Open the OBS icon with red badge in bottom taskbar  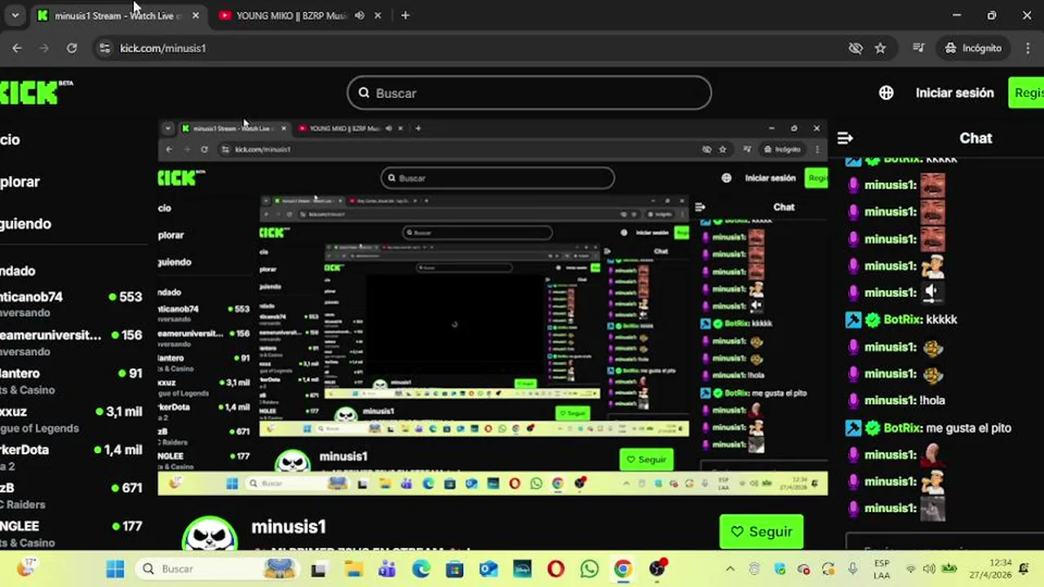pos(657,568)
